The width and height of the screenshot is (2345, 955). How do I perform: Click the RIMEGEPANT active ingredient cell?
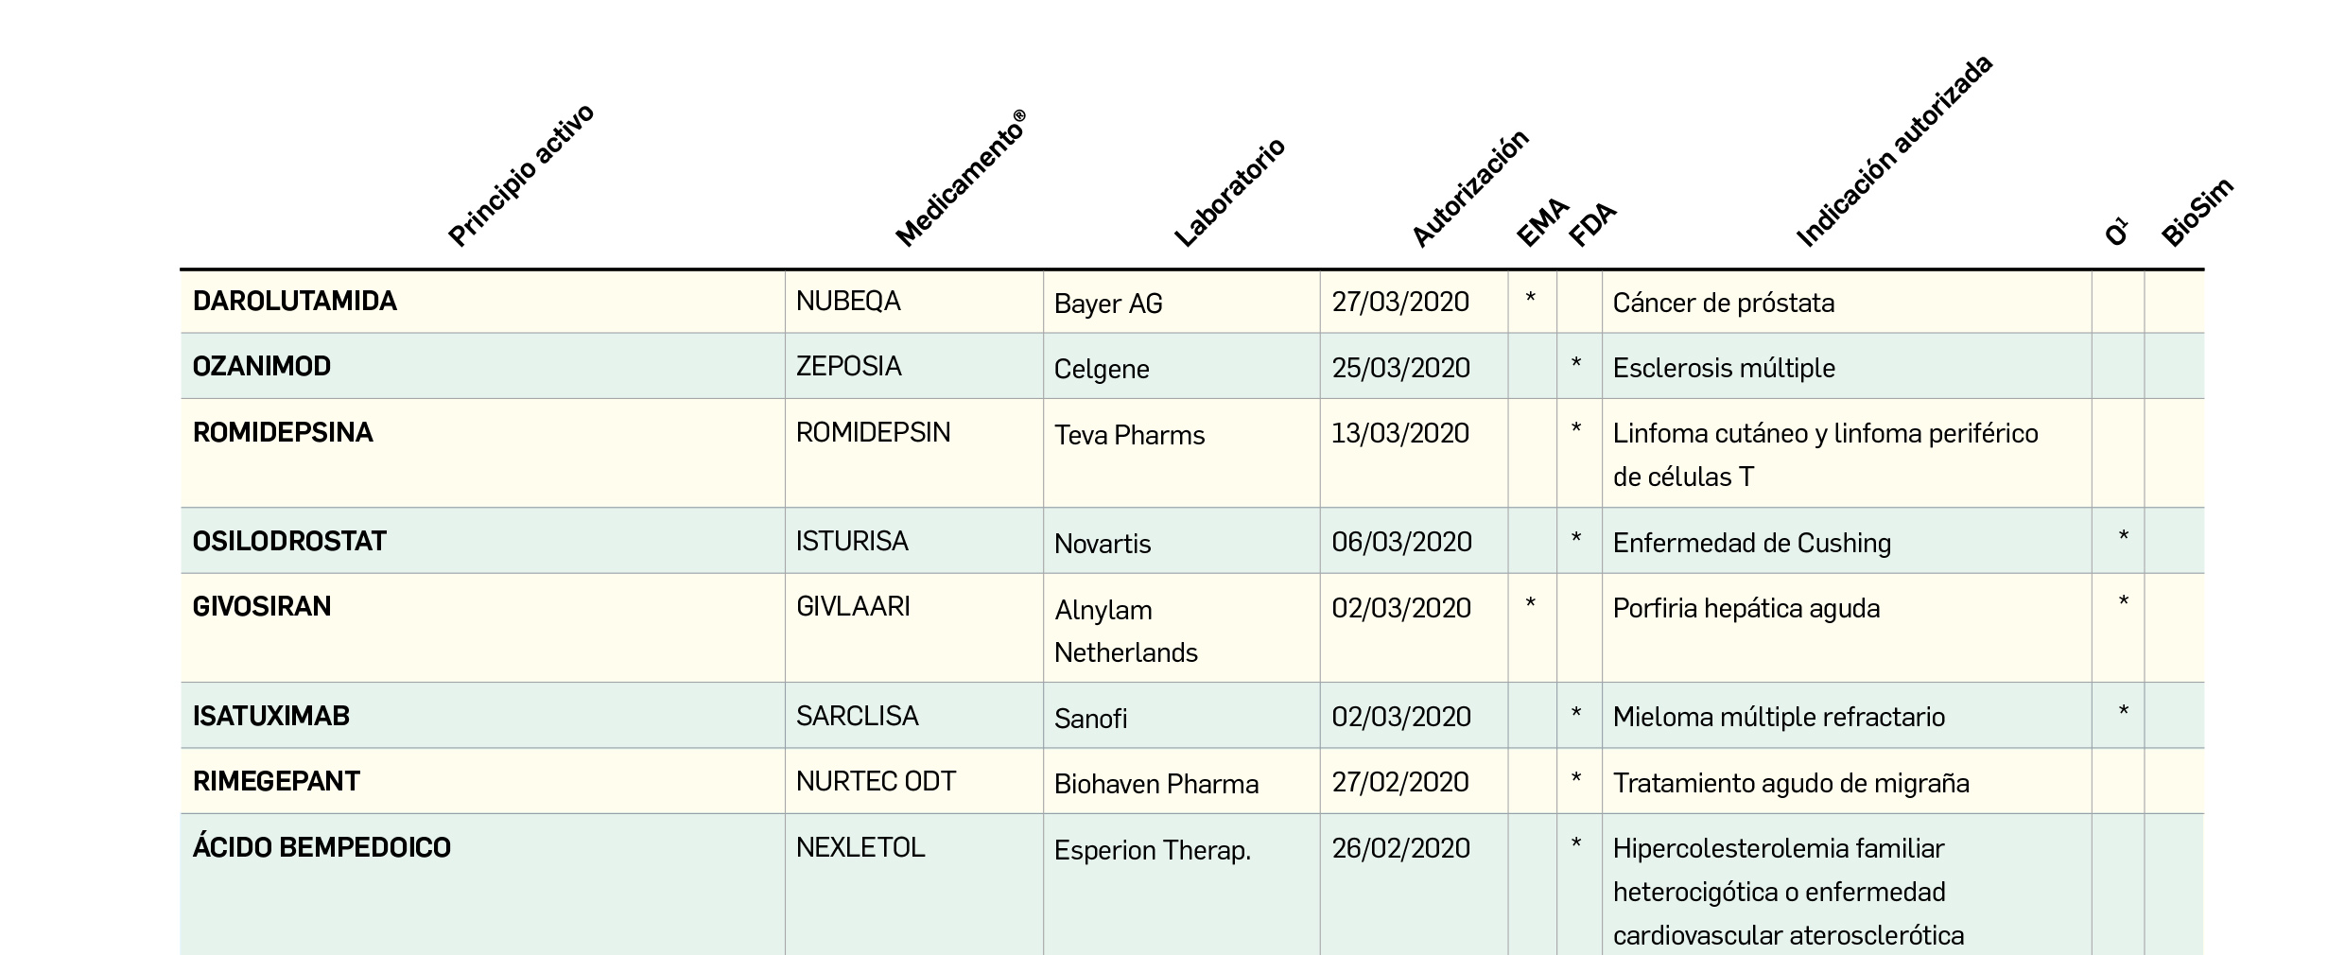pos(276,782)
